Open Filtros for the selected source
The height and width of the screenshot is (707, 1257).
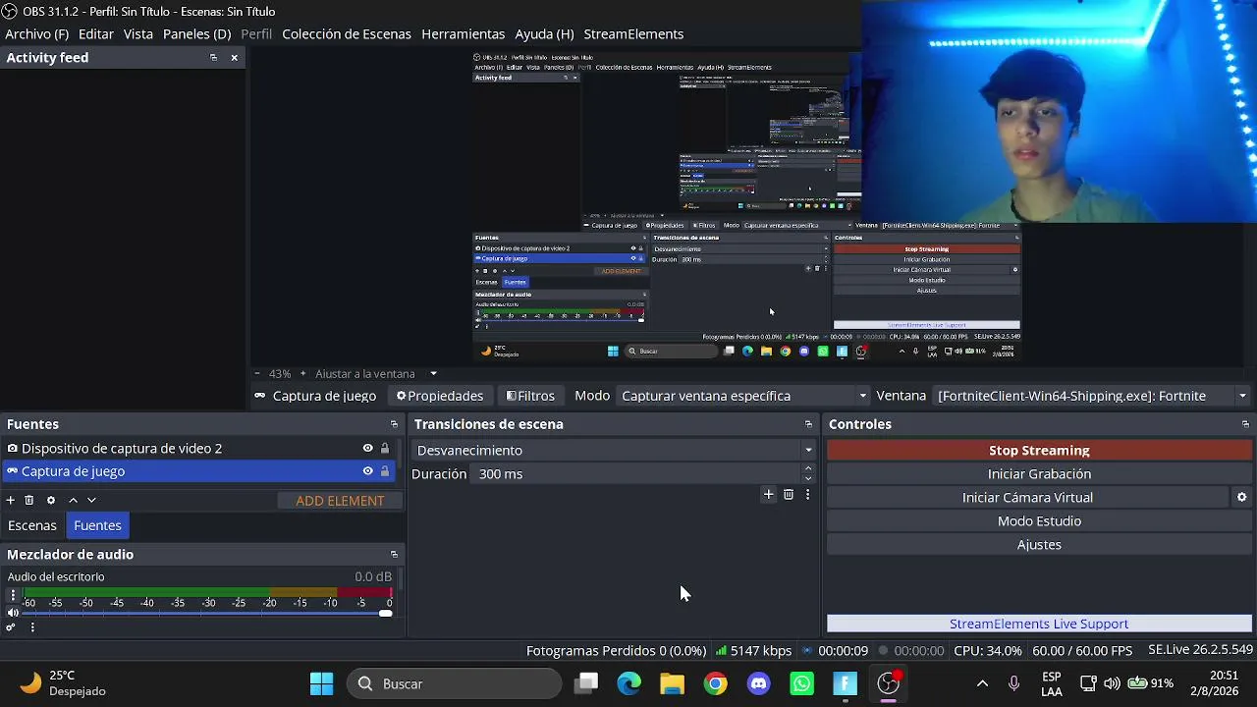pyautogui.click(x=530, y=396)
